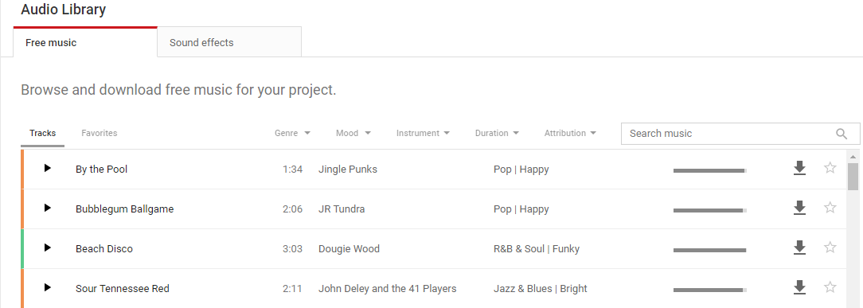Play the Bubblegum Ballgame track
The image size is (863, 308).
[x=47, y=208]
